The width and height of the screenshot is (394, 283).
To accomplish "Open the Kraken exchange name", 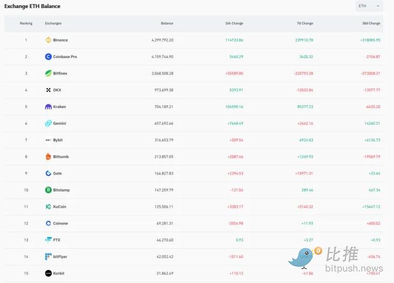I will (x=60, y=107).
